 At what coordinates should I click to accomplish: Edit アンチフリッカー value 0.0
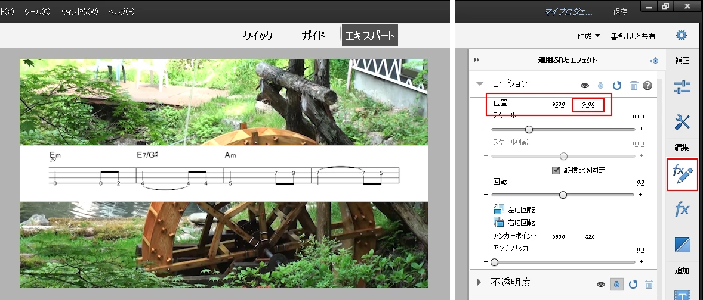point(641,249)
